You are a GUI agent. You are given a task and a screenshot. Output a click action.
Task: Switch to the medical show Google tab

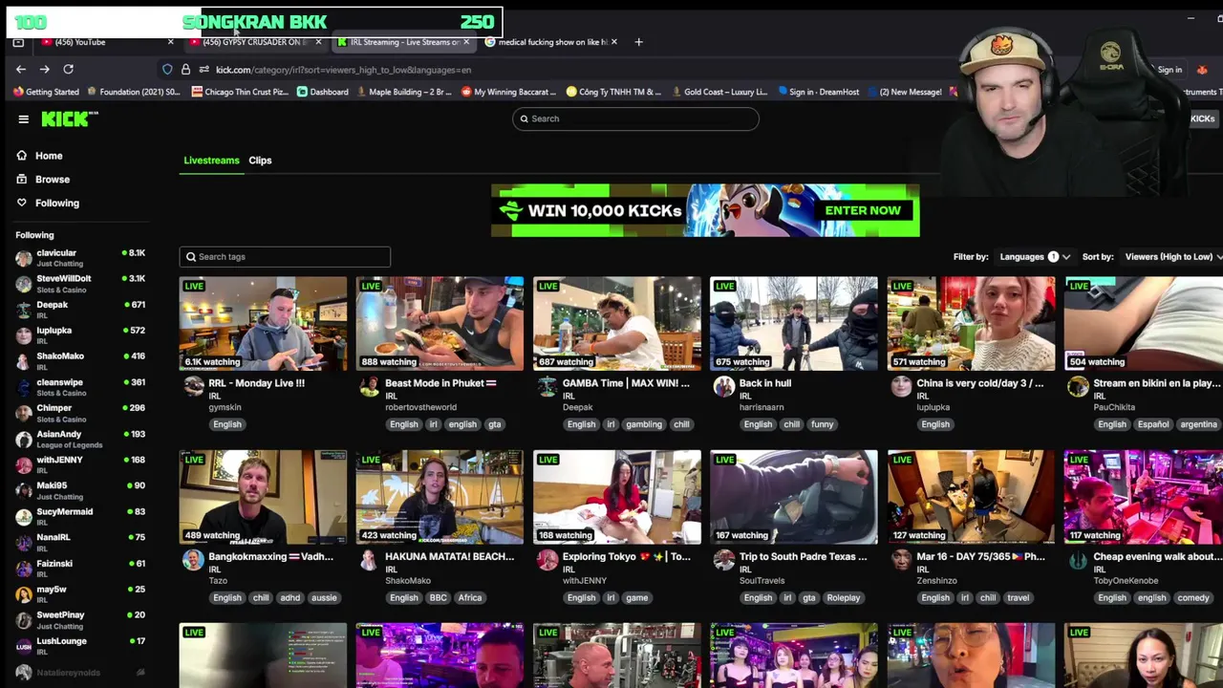click(551, 42)
